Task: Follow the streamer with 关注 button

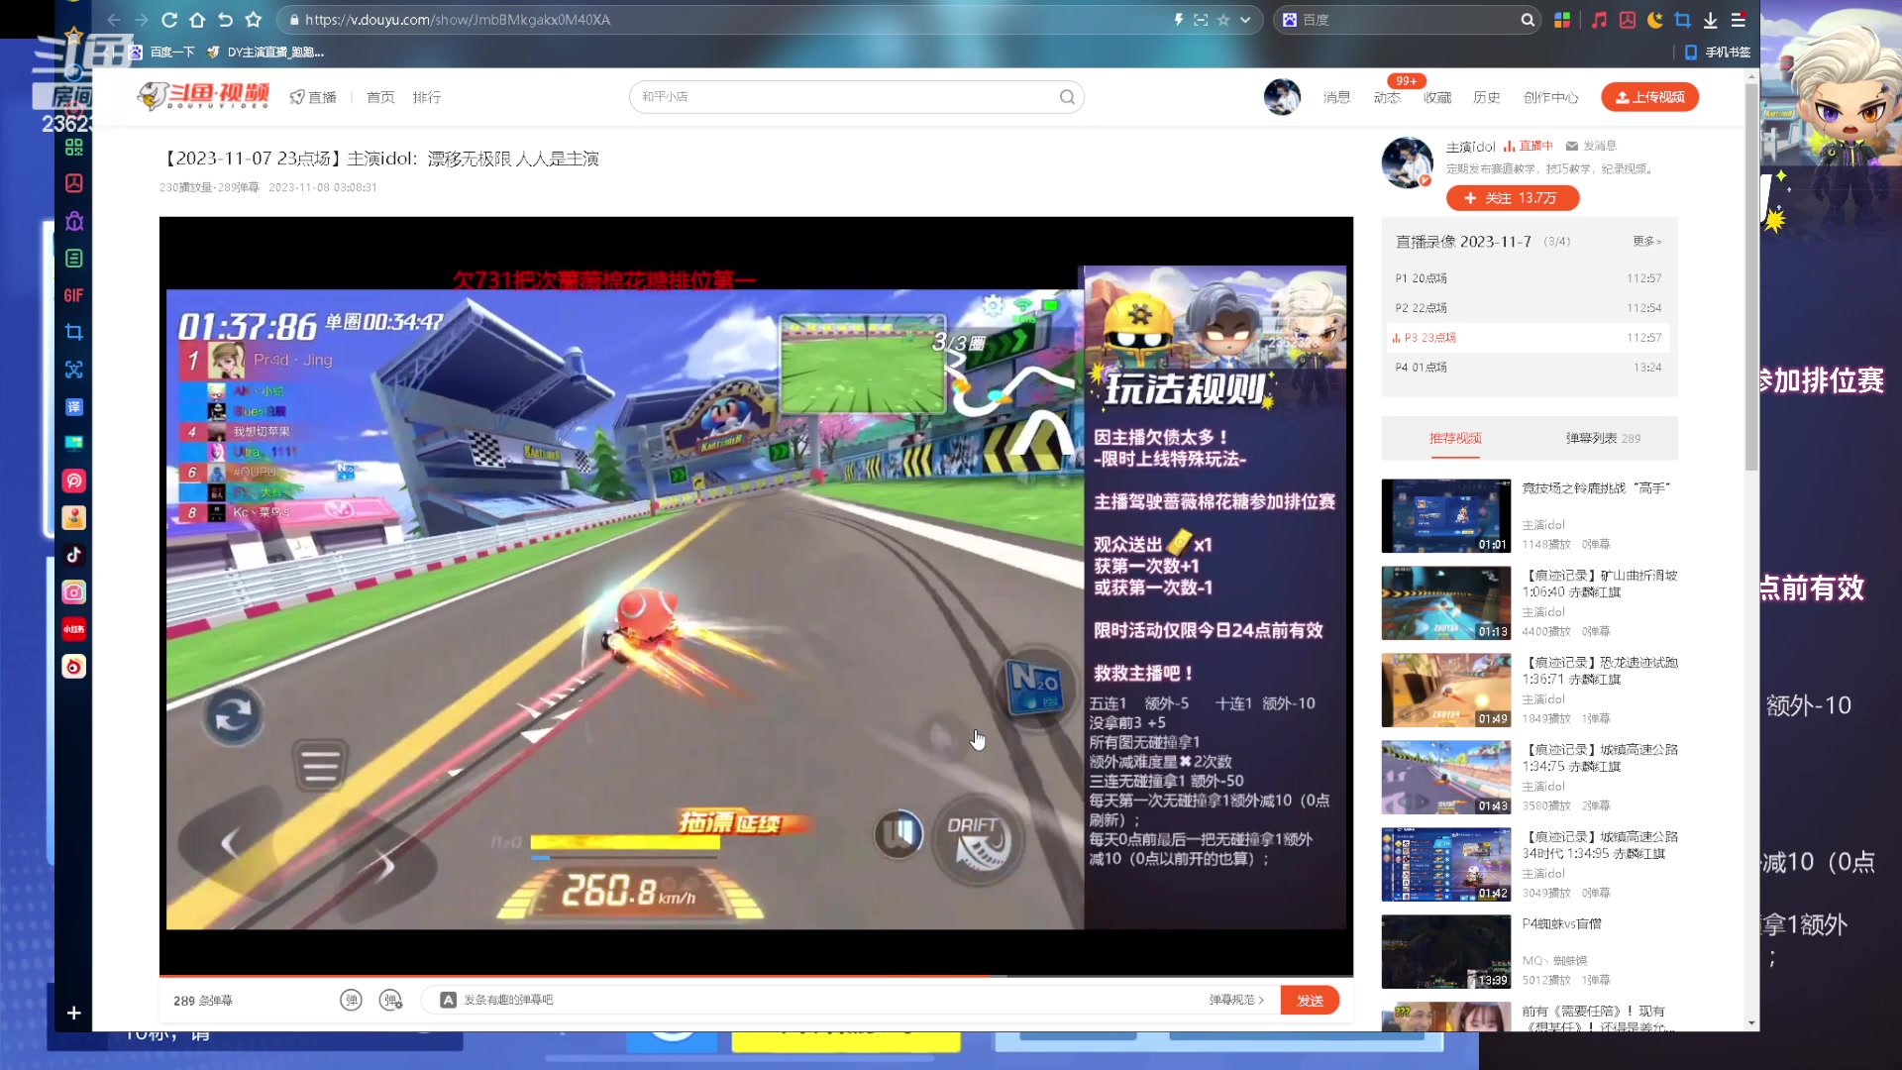Action: pyautogui.click(x=1512, y=198)
